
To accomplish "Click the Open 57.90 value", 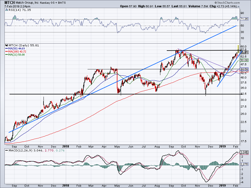I will pyautogui.click(x=128, y=6).
